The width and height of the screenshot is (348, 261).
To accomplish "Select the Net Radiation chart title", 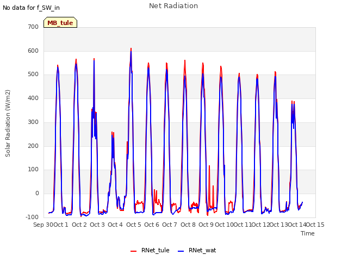I will click(173, 6).
